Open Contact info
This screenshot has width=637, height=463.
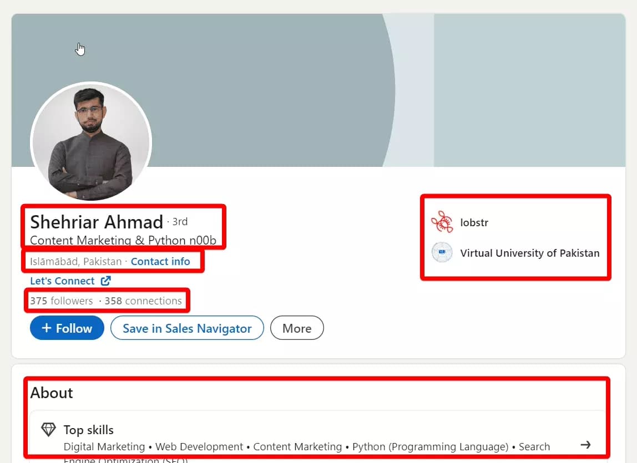[x=161, y=261]
